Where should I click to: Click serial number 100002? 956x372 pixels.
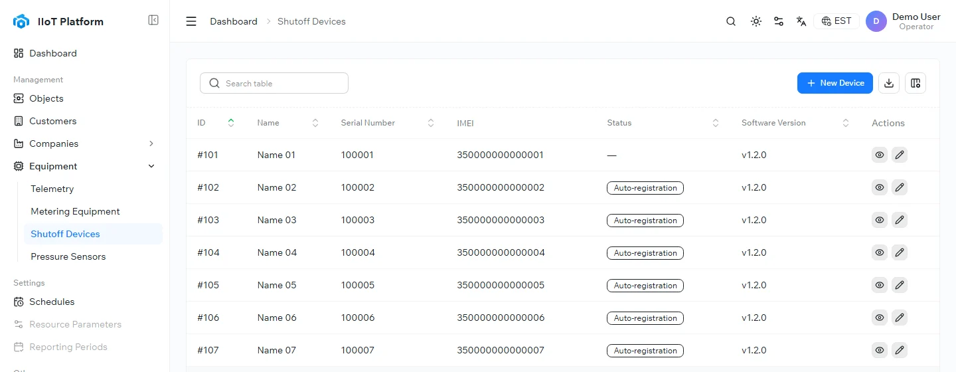pos(358,187)
